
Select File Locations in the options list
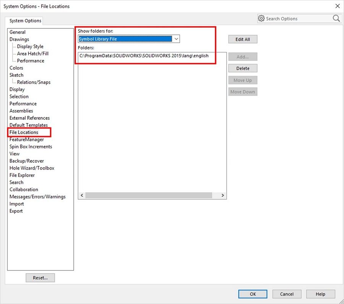24,132
